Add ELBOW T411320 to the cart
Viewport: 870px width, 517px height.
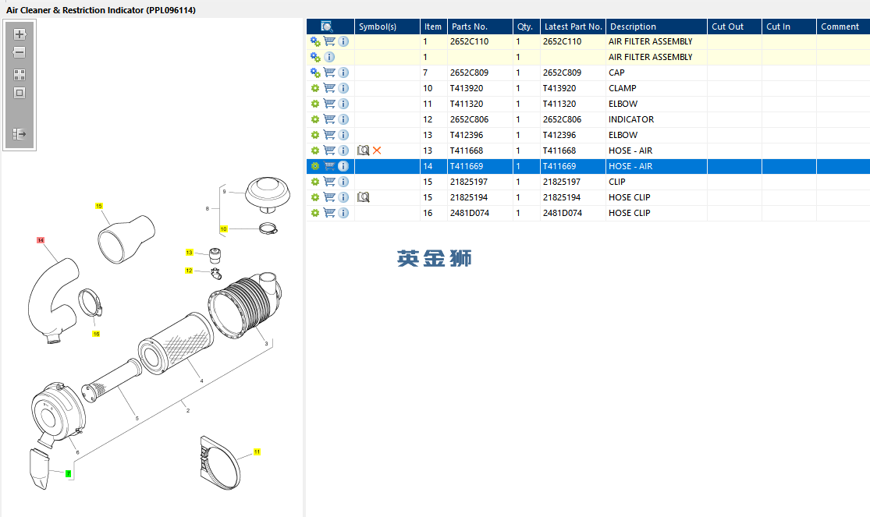[x=329, y=103]
